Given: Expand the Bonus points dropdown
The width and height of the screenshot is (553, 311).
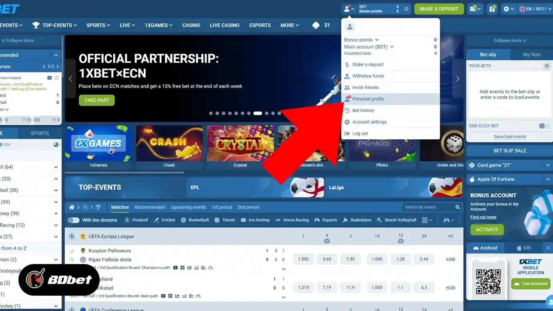Looking at the screenshot, I should [361, 40].
